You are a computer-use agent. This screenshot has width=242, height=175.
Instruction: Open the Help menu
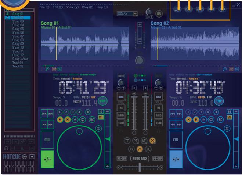click(x=102, y=7)
